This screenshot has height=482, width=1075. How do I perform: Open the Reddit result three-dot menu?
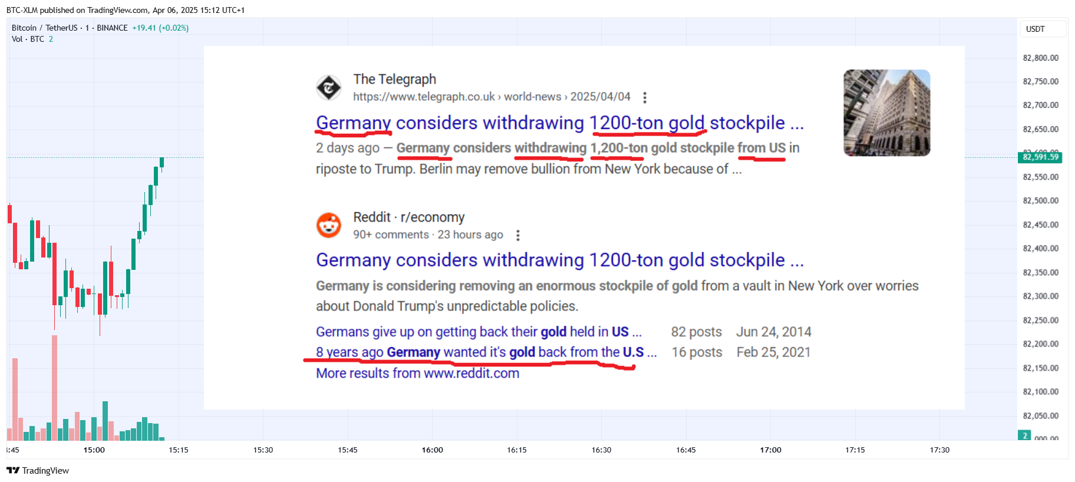[x=518, y=235]
